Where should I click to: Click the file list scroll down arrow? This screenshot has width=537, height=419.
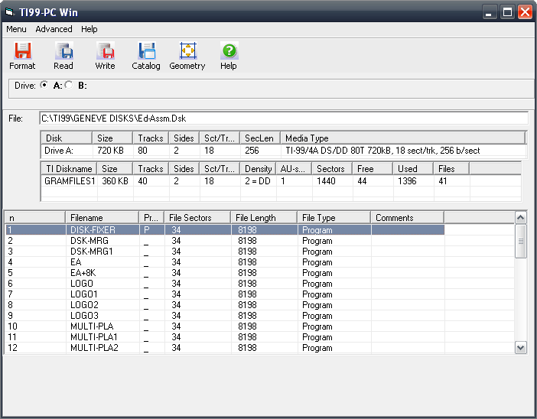coord(521,348)
